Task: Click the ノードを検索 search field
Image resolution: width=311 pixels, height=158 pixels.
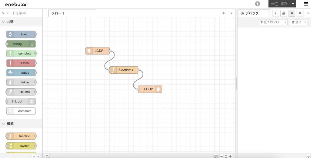Action: coord(21,13)
